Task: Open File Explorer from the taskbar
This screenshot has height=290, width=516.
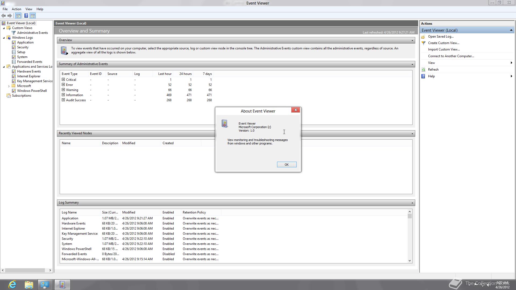Action: tap(29, 285)
